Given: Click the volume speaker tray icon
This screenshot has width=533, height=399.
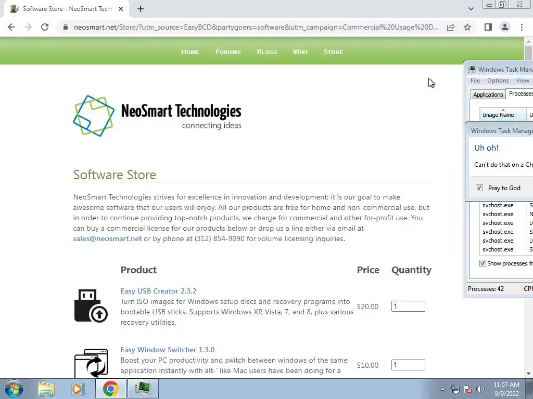Looking at the screenshot, I should (480, 389).
